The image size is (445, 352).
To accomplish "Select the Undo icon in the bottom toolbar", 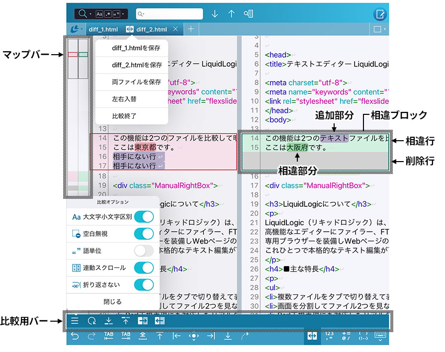I will point(76,337).
